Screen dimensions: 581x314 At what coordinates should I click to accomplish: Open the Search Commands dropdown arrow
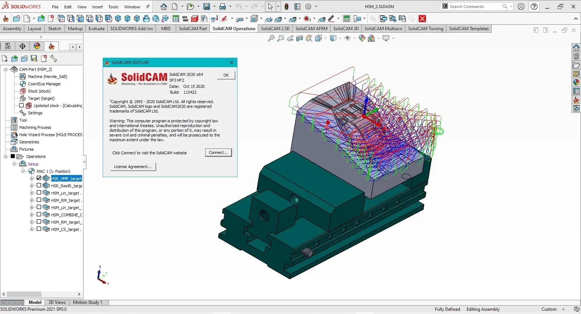point(511,7)
